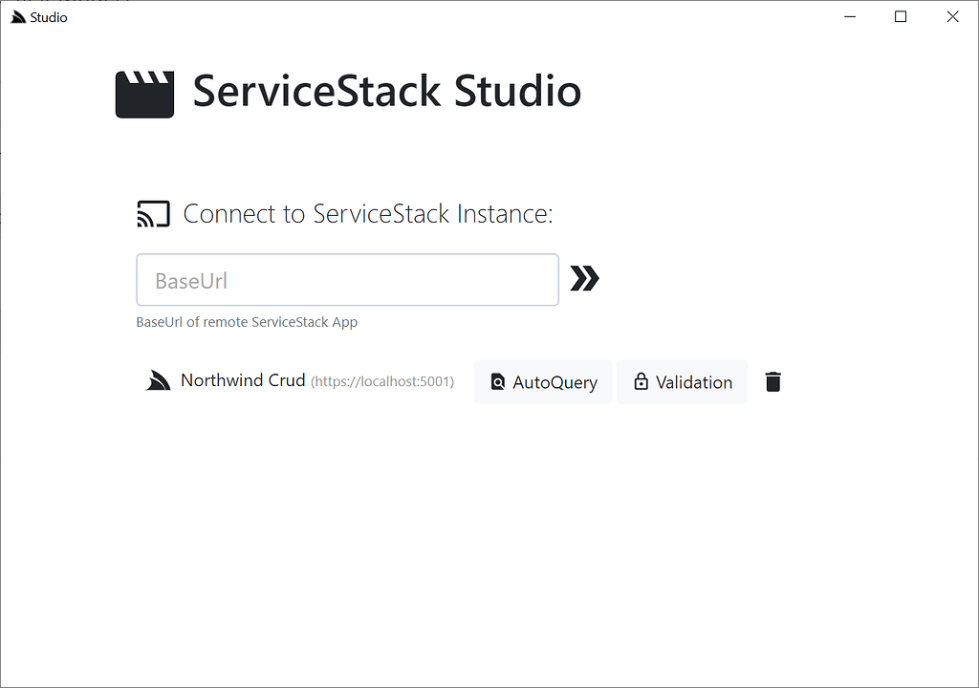Screen dimensions: 979x688
Task: Click the BaseUrl helper text below the field
Action: (x=247, y=322)
